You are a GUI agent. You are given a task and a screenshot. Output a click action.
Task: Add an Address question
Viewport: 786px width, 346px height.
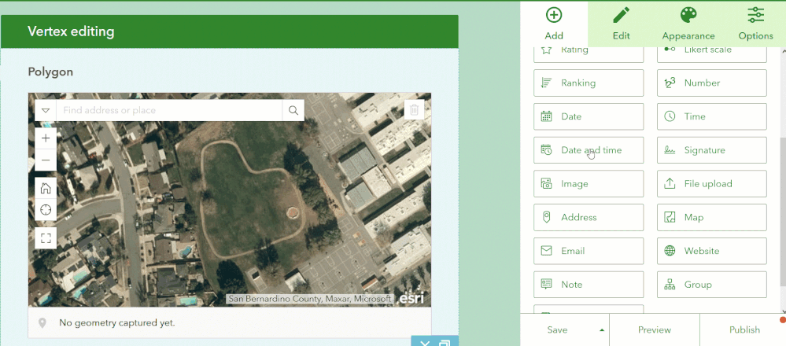(x=589, y=217)
